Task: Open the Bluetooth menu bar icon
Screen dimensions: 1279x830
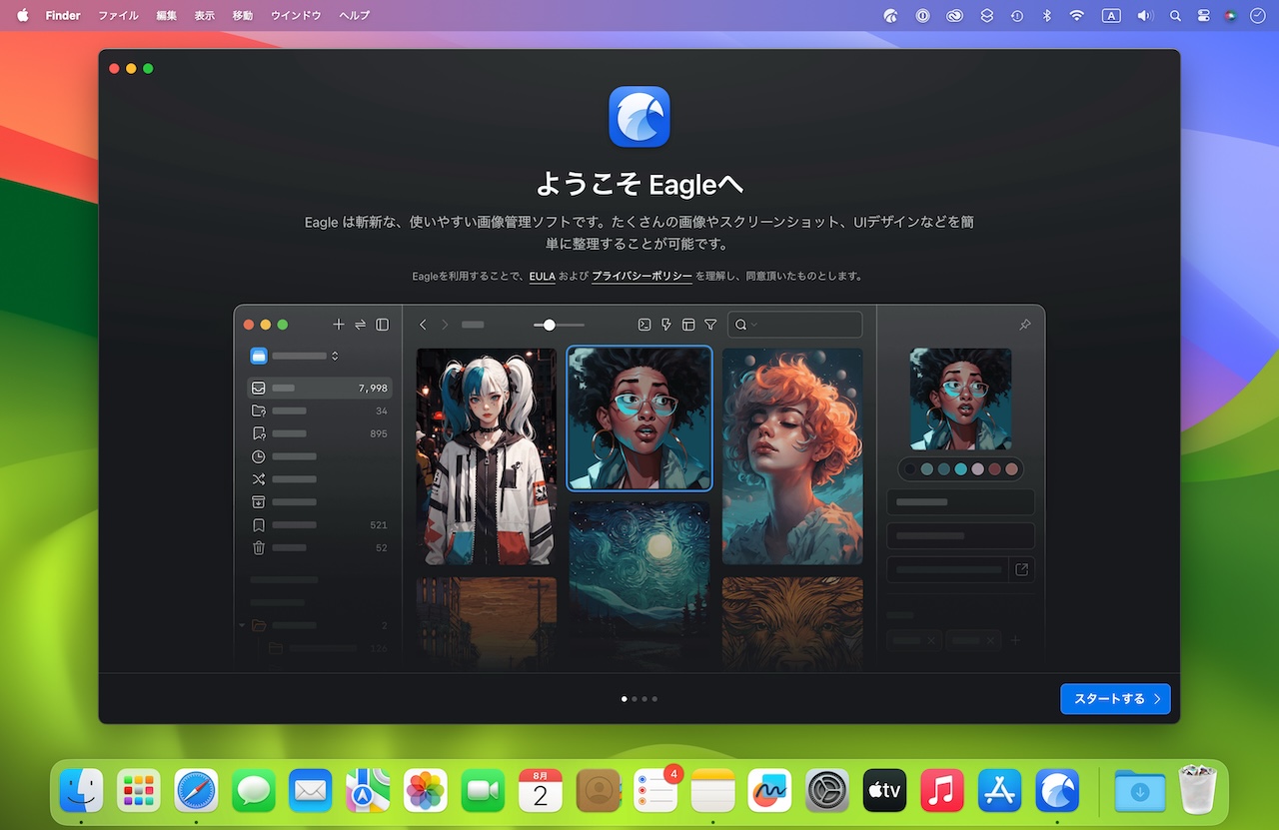Action: (x=1047, y=15)
